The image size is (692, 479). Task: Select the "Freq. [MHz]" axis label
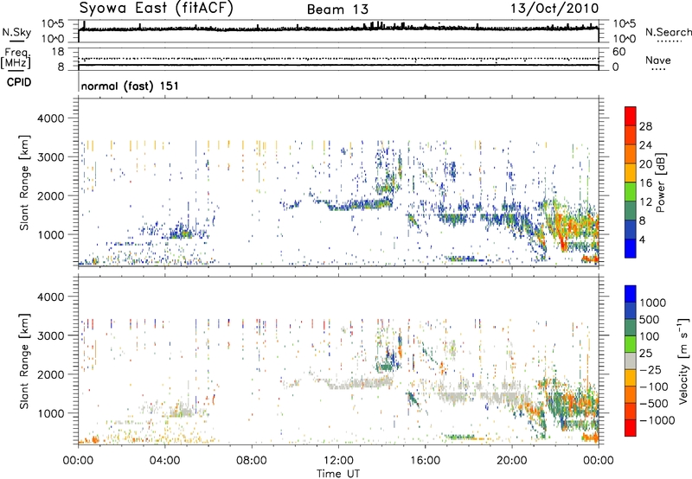(16, 59)
